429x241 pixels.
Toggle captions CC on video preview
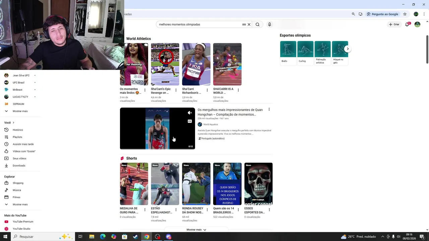(x=190, y=121)
